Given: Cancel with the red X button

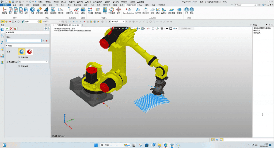Looking at the screenshot, I should tap(11, 28).
